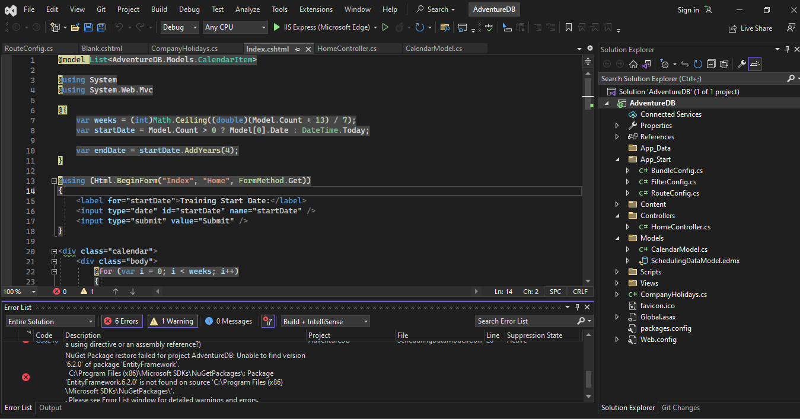Viewport: 800px width, 419px height.
Task: Toggle the 6 Errors filter button
Action: [x=122, y=321]
